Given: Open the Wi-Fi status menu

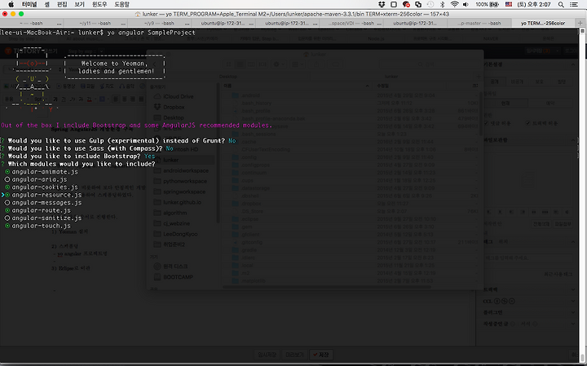Looking at the screenshot, I should tap(454, 5).
